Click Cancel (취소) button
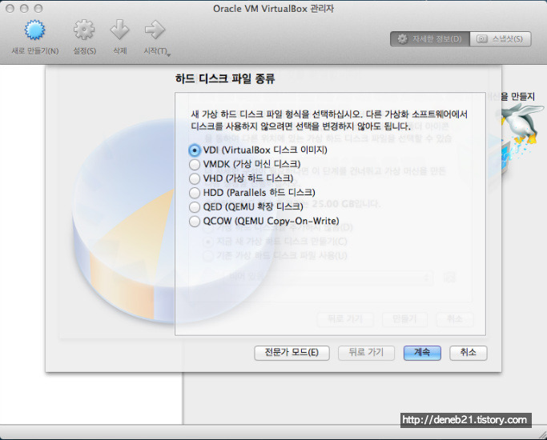Screen dimensions: 547x440 click(x=469, y=353)
